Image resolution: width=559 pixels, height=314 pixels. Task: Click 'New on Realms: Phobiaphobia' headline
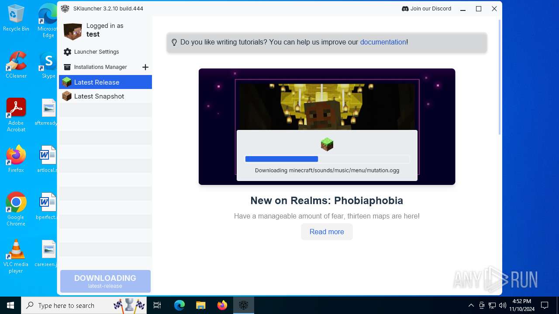(x=327, y=201)
